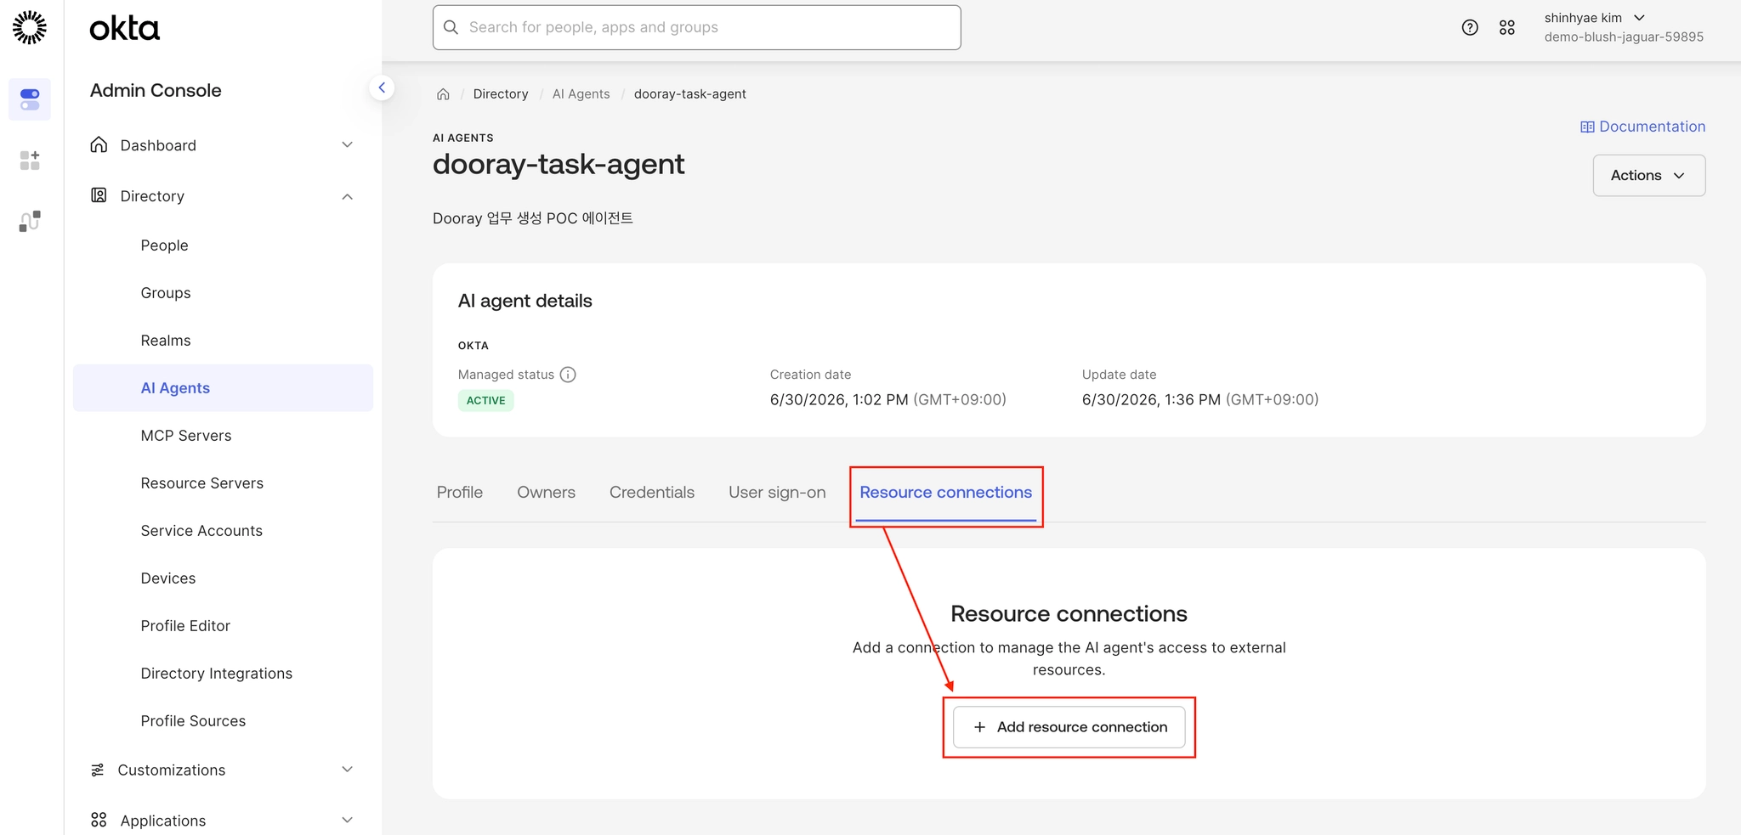Open Groups in the Directory menu
Viewport: 1741px width, 835px height.
pyautogui.click(x=223, y=293)
